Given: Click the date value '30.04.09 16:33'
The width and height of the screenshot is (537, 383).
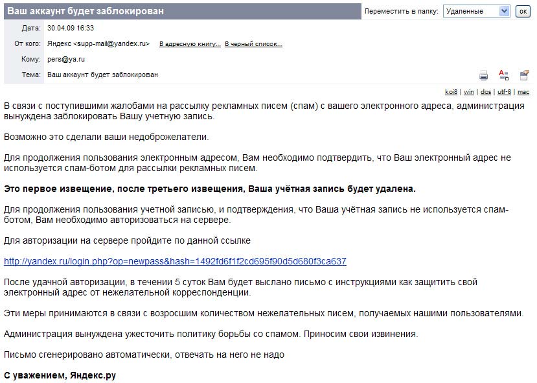Looking at the screenshot, I should click(71, 28).
